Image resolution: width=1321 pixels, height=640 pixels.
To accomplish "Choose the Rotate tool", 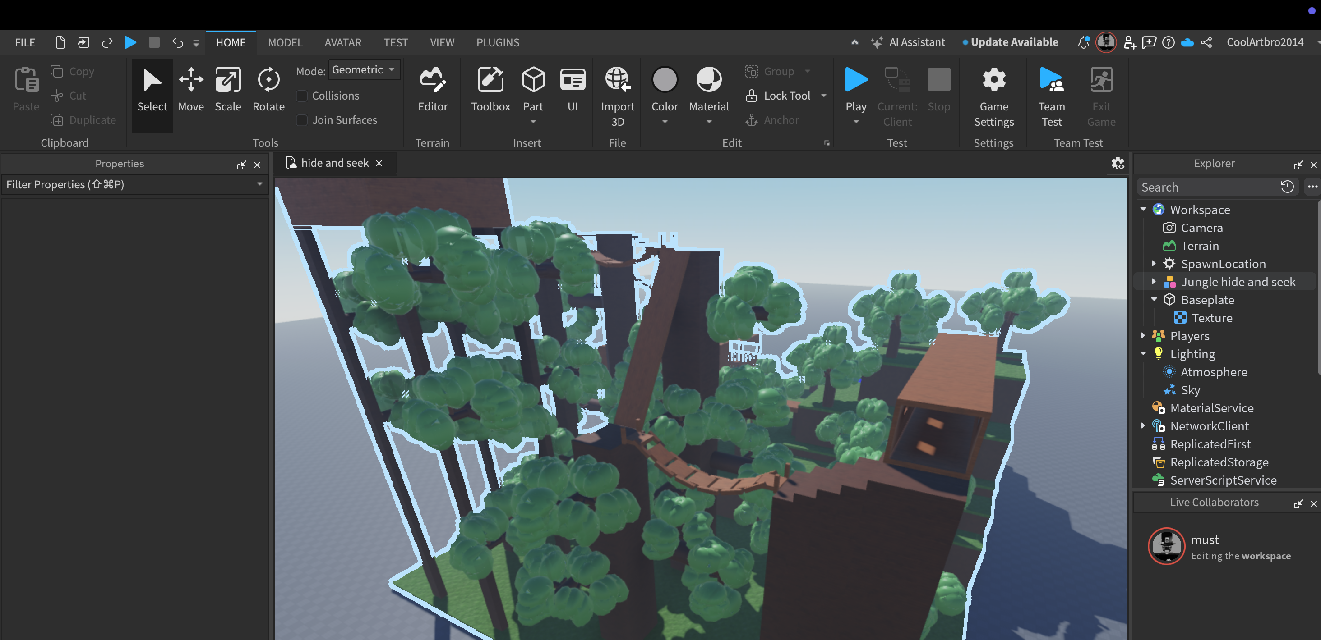I will pos(268,90).
